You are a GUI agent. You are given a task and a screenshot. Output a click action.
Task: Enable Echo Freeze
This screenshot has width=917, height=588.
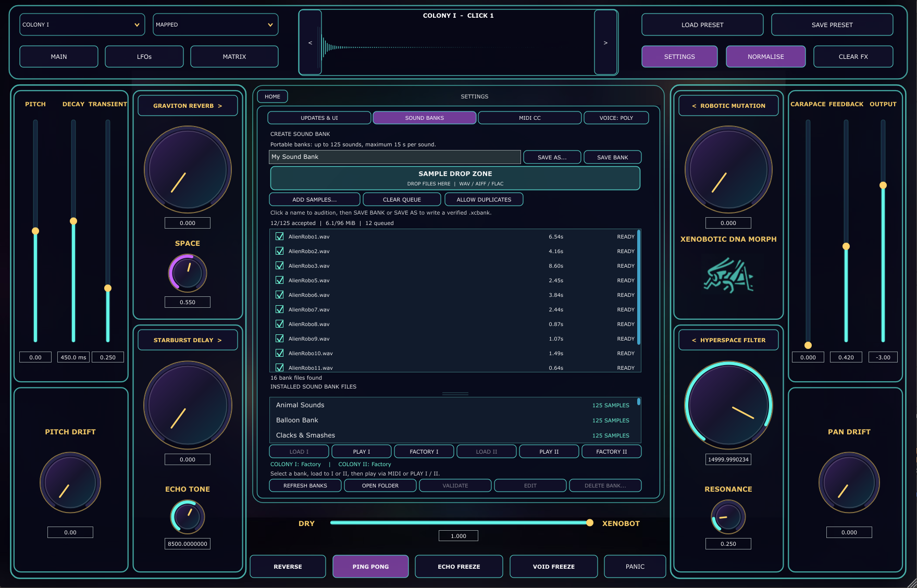click(459, 567)
